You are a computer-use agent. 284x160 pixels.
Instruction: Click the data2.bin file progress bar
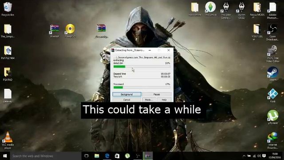click(142, 67)
